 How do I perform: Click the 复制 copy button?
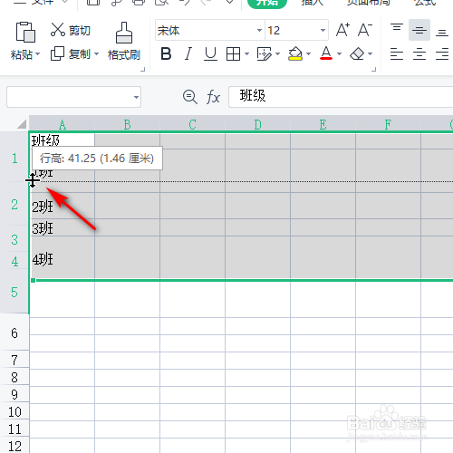coord(71,54)
